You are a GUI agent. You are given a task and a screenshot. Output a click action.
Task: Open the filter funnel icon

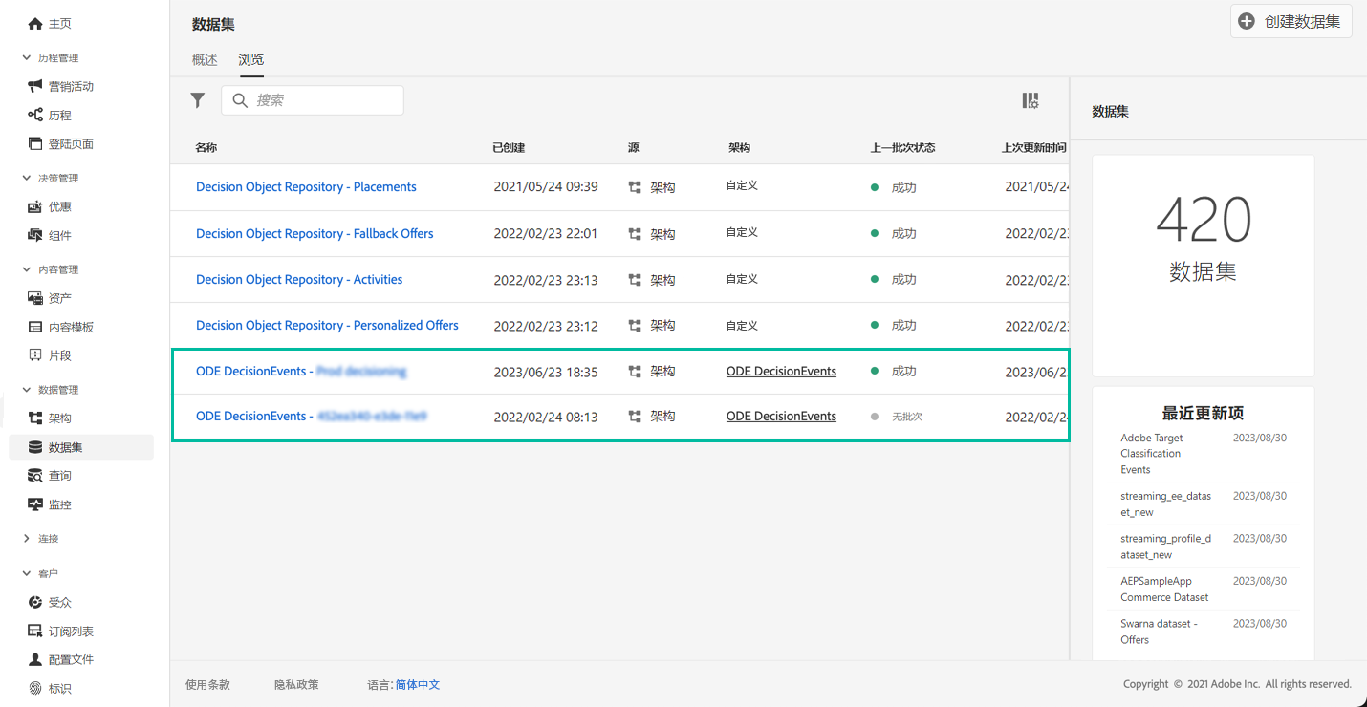coord(198,100)
